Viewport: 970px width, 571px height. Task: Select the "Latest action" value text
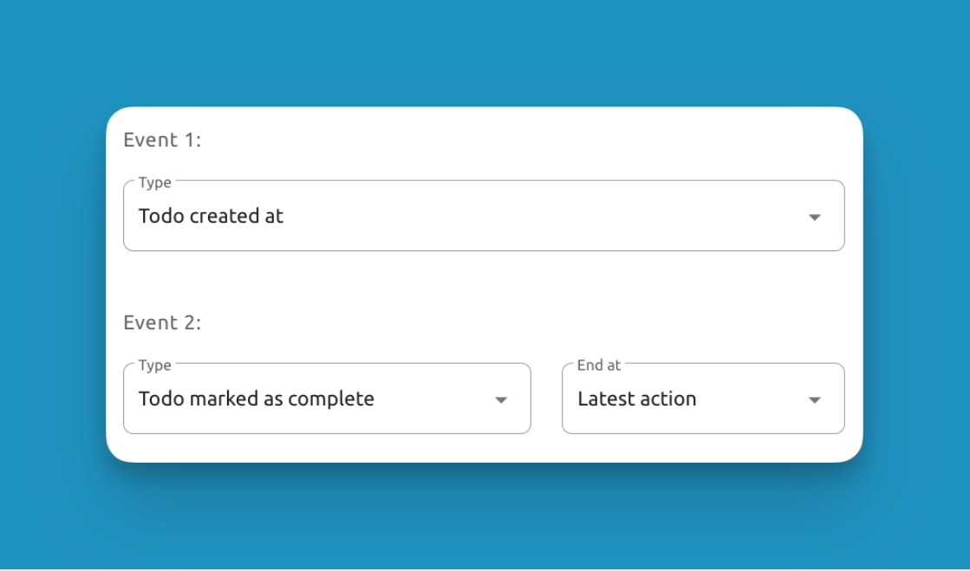pos(637,399)
